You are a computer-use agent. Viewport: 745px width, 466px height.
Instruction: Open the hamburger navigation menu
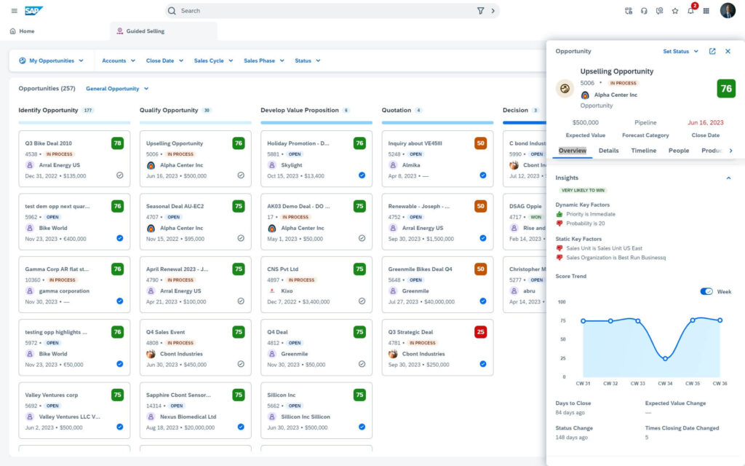point(15,10)
